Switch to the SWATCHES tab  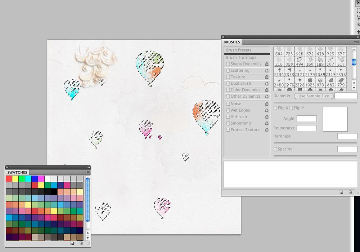click(17, 172)
